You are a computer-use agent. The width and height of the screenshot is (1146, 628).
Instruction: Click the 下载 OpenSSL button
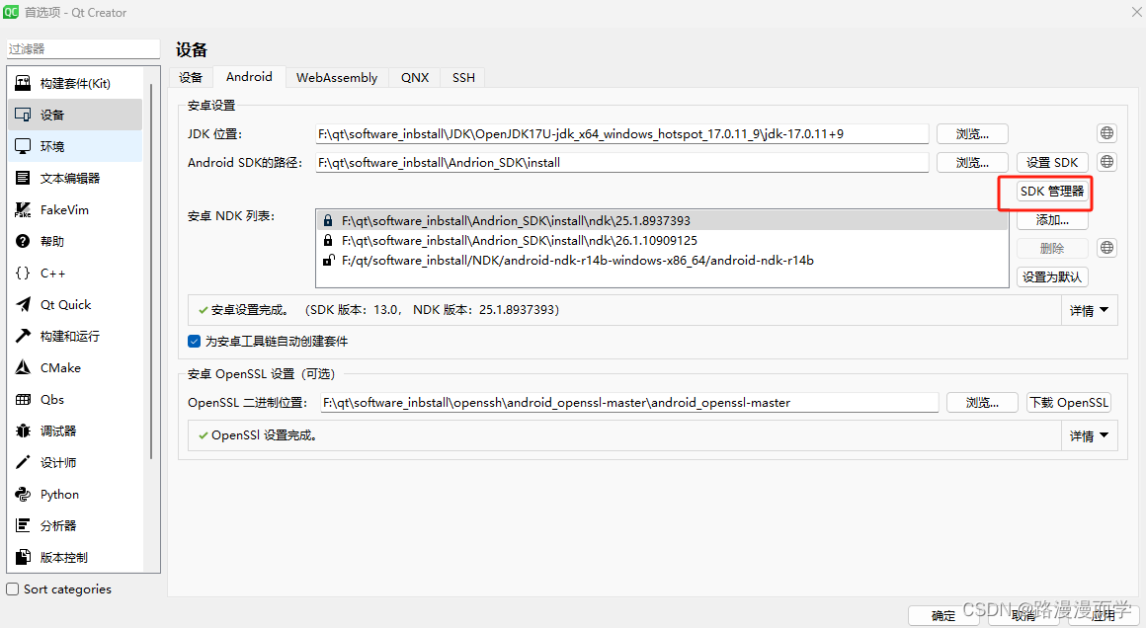coord(1069,402)
